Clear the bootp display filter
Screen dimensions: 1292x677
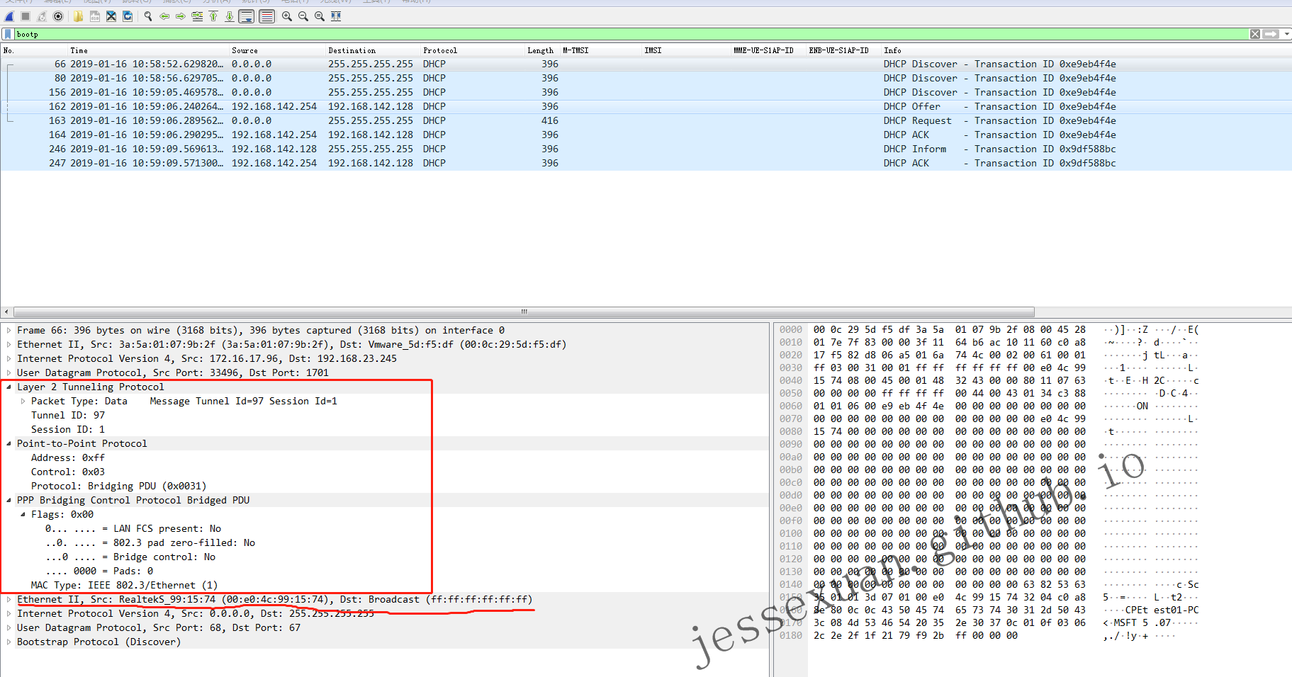(1255, 34)
